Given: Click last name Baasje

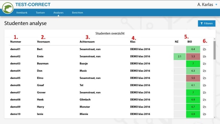Looking at the screenshot, I should tap(84, 63).
